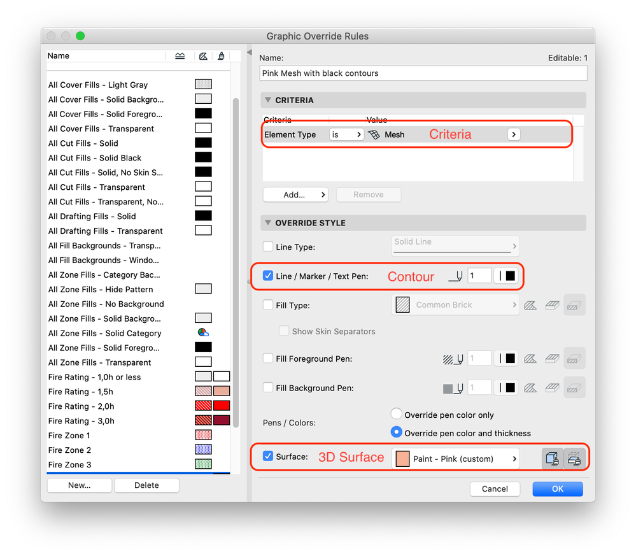Click the rule Name input field

point(423,73)
